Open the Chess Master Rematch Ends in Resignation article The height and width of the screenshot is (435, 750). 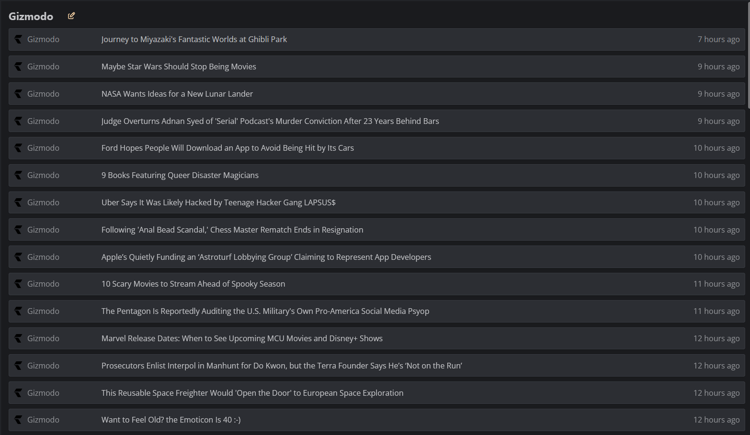pyautogui.click(x=232, y=230)
